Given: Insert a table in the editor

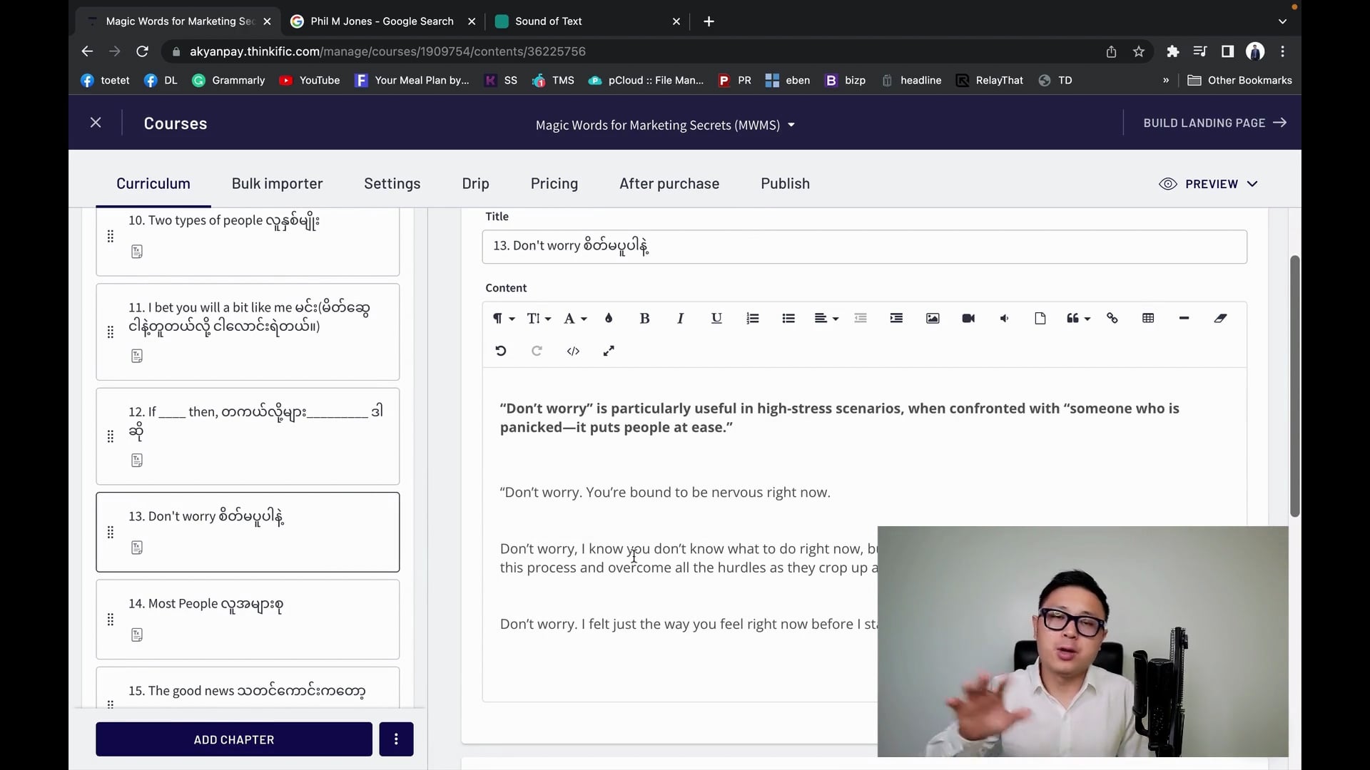Looking at the screenshot, I should pos(1148,319).
